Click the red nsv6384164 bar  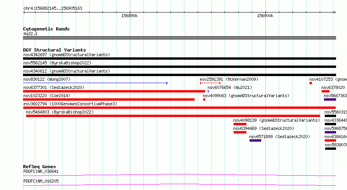[x=330, y=140]
